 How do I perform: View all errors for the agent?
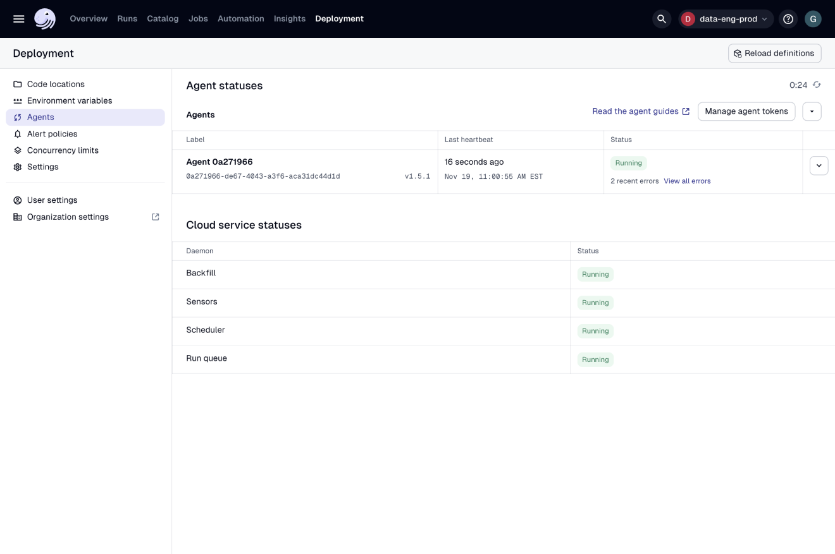point(687,181)
